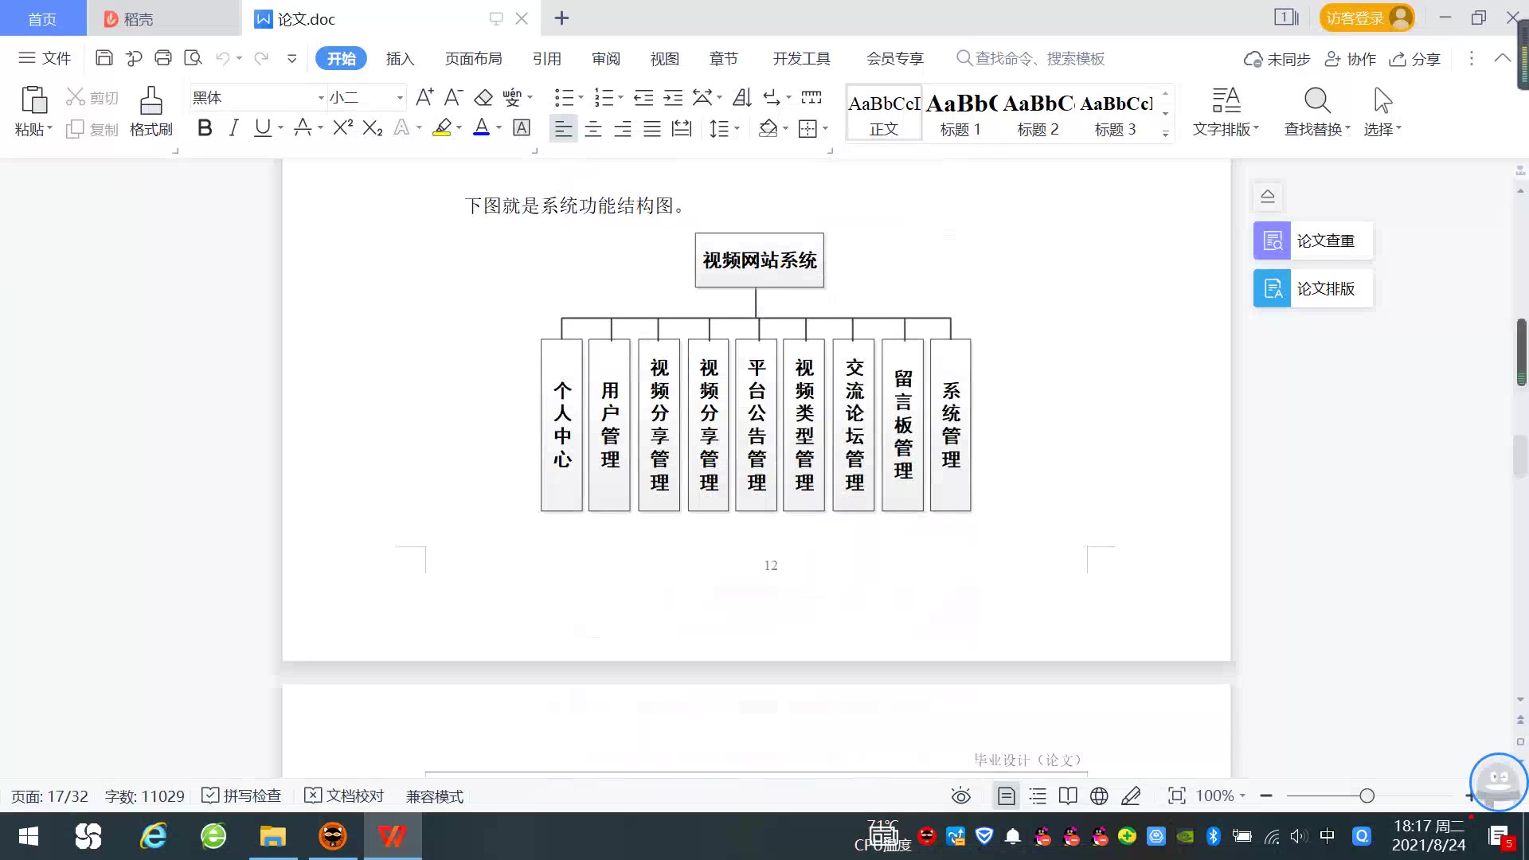Switch to the 审阅 Review tab
The image size is (1529, 860).
(x=605, y=58)
